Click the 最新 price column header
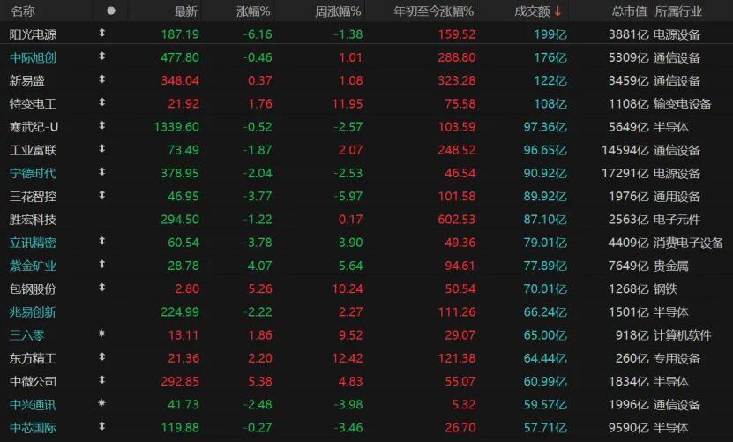 [185, 11]
